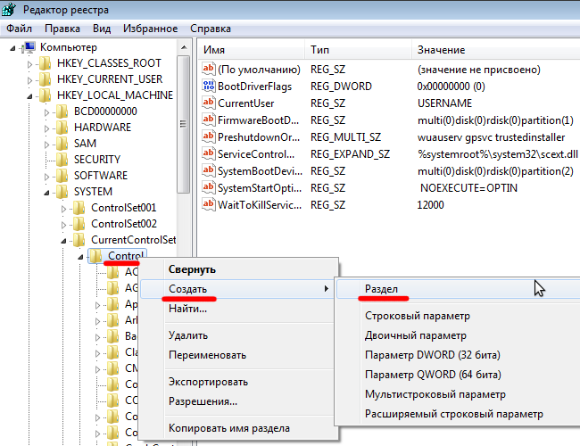Image resolution: width=580 pixels, height=446 pixels.
Task: Sort values by the Тип column header
Action: tap(319, 49)
